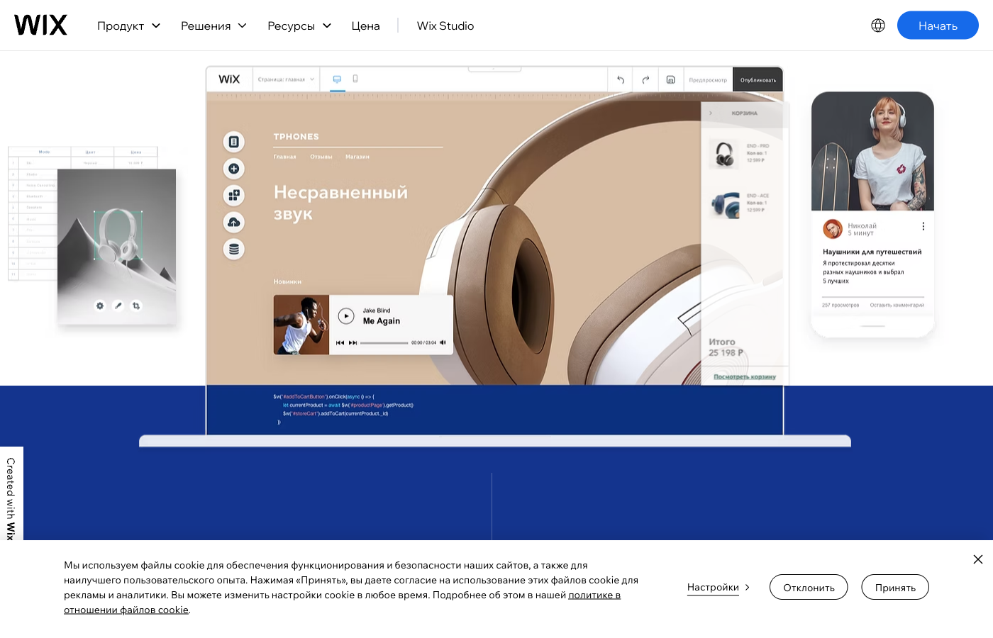Select Главная in TPHONES navigation

[285, 157]
